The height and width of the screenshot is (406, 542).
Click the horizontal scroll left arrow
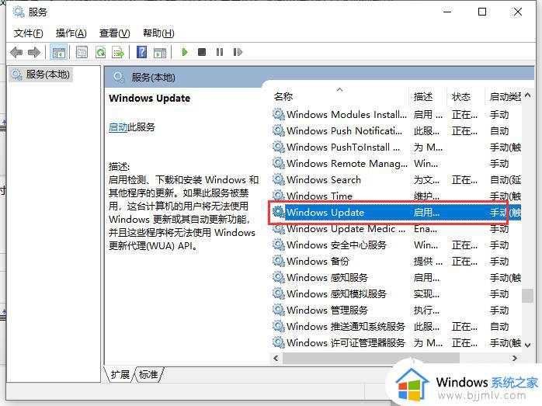[276, 358]
